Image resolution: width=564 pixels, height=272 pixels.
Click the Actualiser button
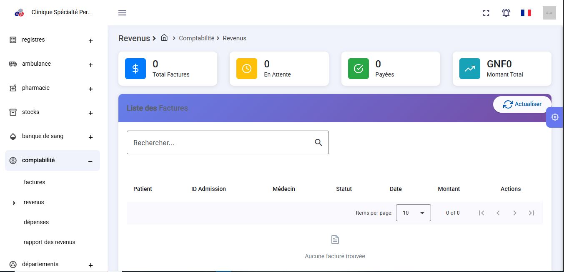pos(522,104)
